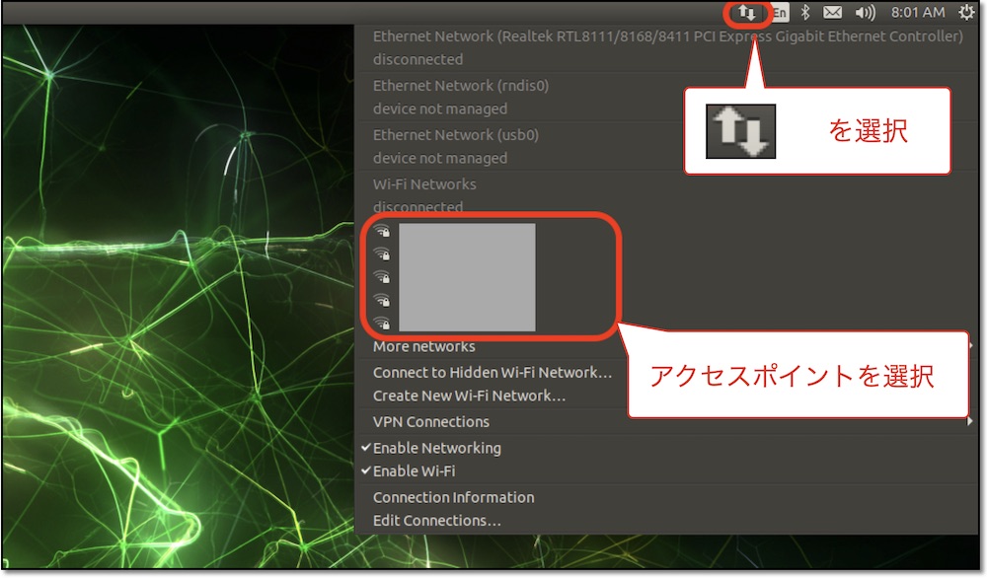Viewport: 987px width, 578px height.
Task: Select the fifth secured Wi-Fi network icon
Action: coord(382,324)
